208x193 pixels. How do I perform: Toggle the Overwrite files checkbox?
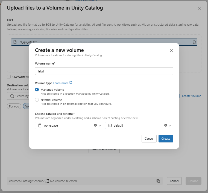point(9,77)
